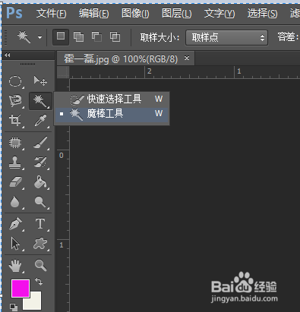Screen dimensions: 300x312
Task: Collapse the toolbox with double arrows
Action: tap(8, 55)
